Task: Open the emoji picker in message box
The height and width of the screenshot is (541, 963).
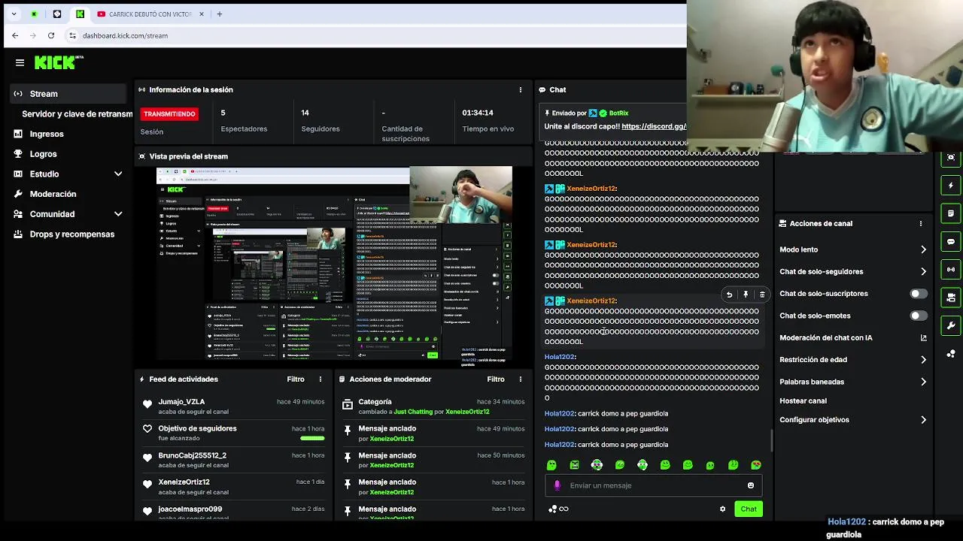Action: pyautogui.click(x=751, y=485)
